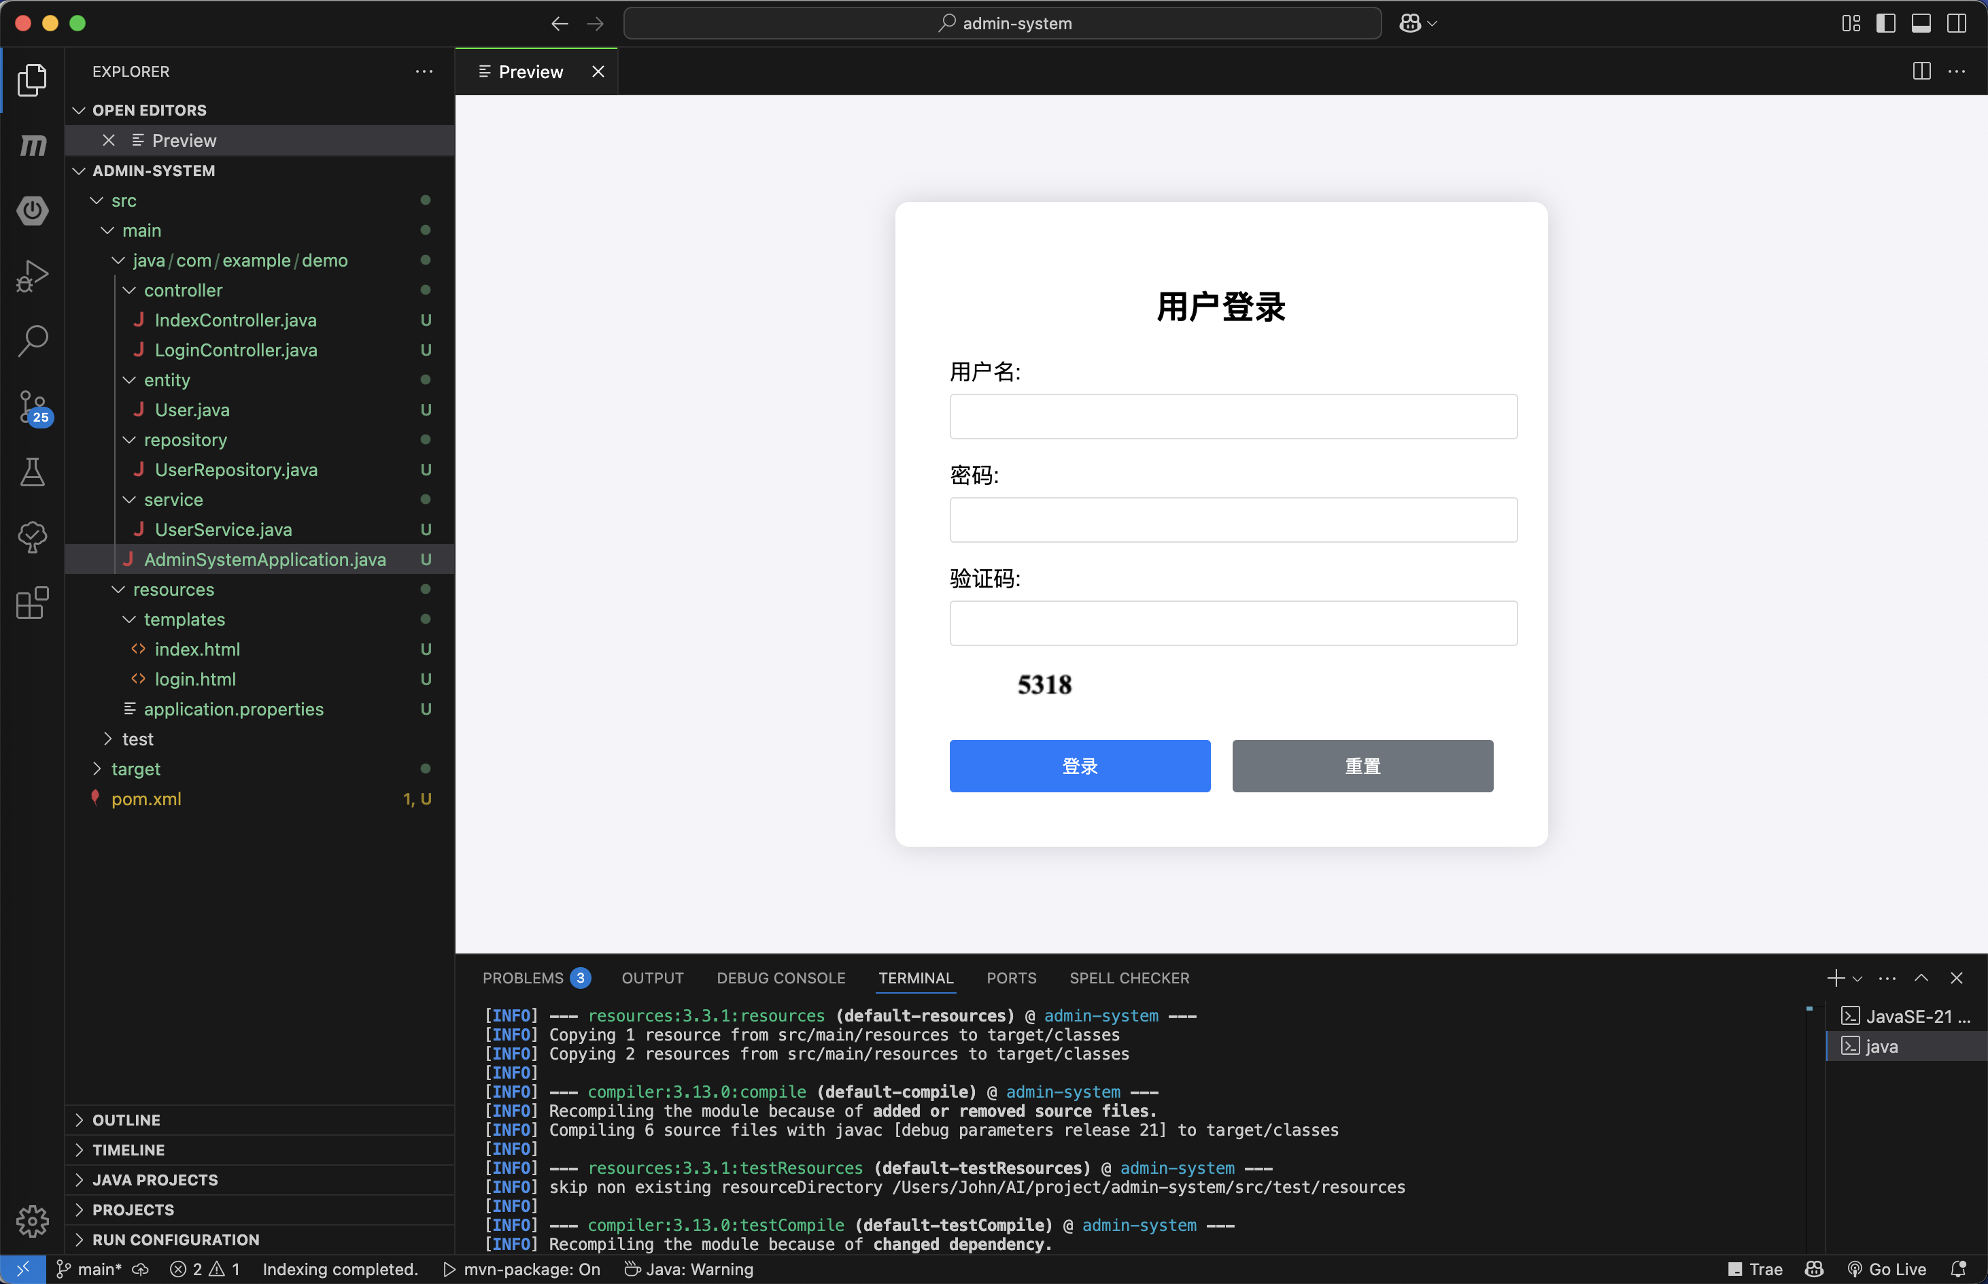This screenshot has width=1988, height=1284.
Task: Expand the OUTLINE section
Action: coord(126,1119)
